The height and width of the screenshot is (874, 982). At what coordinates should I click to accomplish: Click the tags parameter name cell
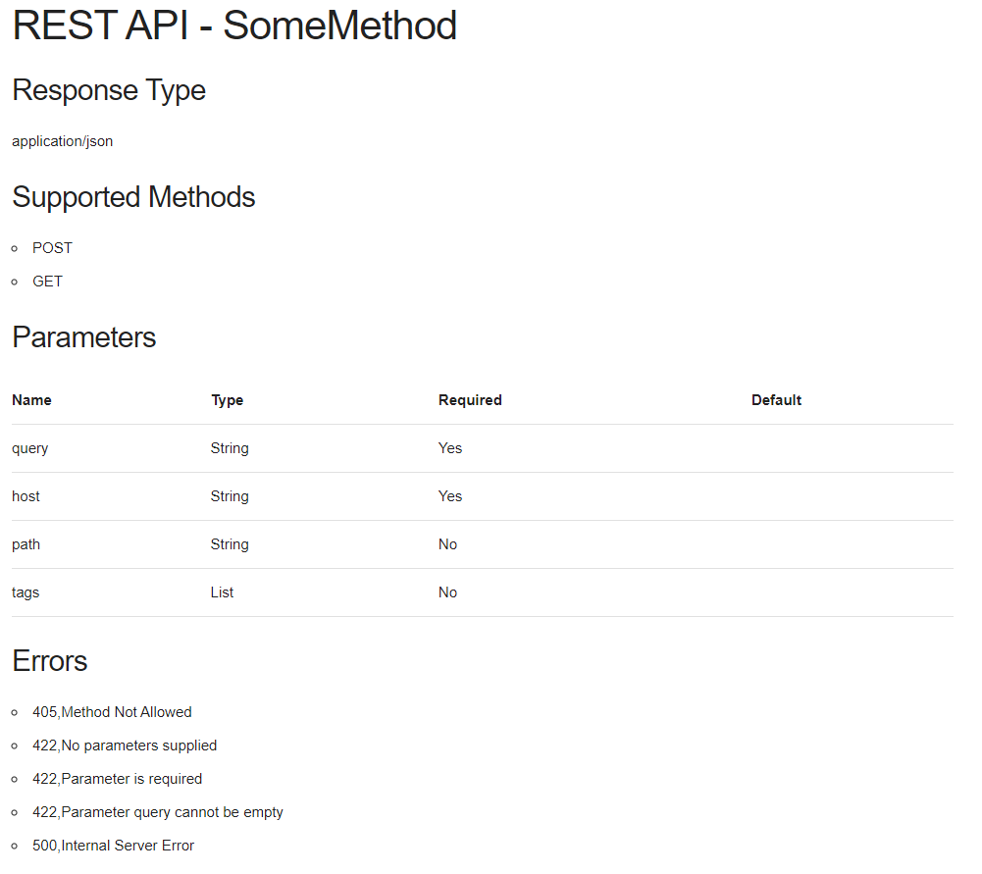click(26, 592)
